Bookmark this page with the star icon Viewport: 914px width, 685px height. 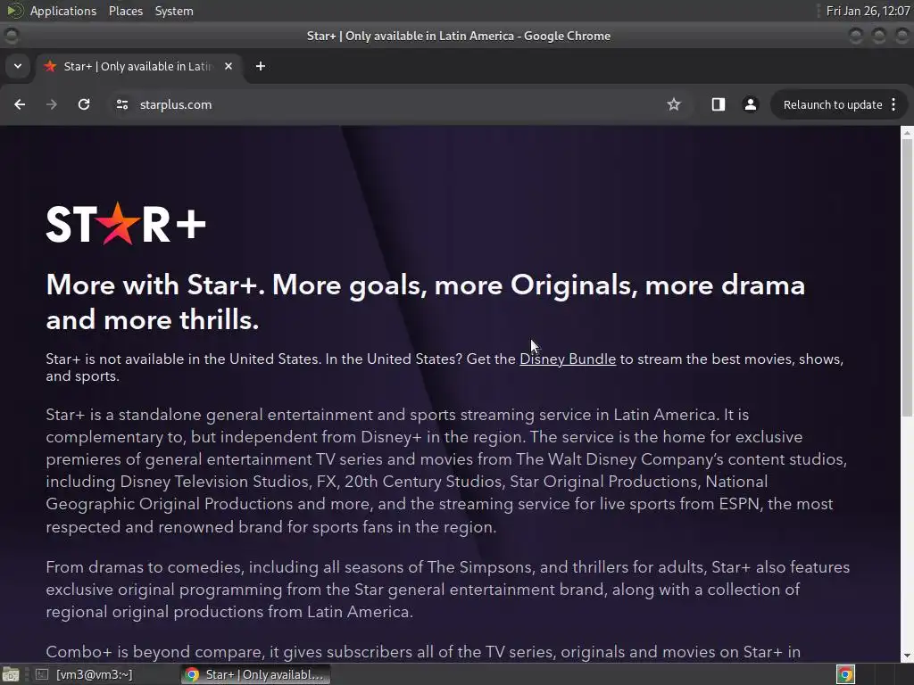[674, 104]
